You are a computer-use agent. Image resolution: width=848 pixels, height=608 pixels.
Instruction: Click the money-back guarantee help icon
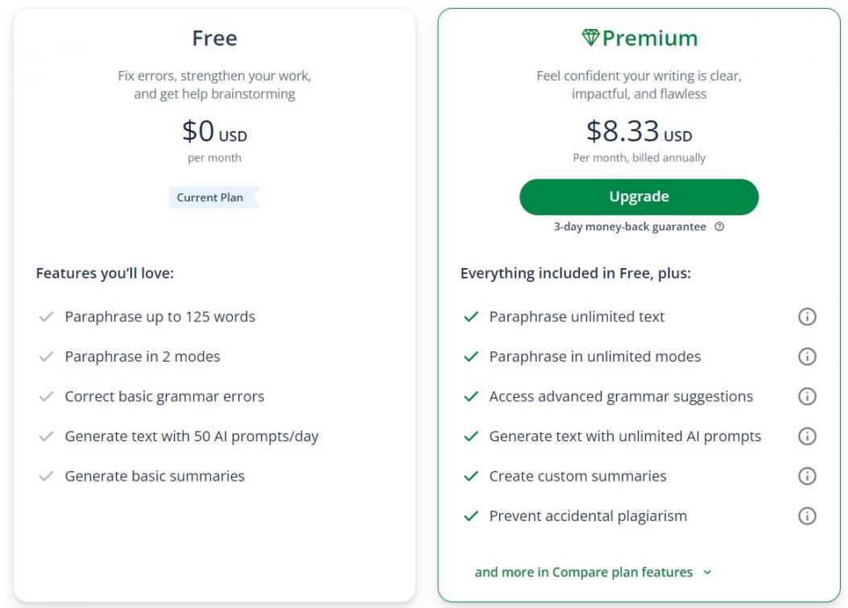tap(719, 227)
